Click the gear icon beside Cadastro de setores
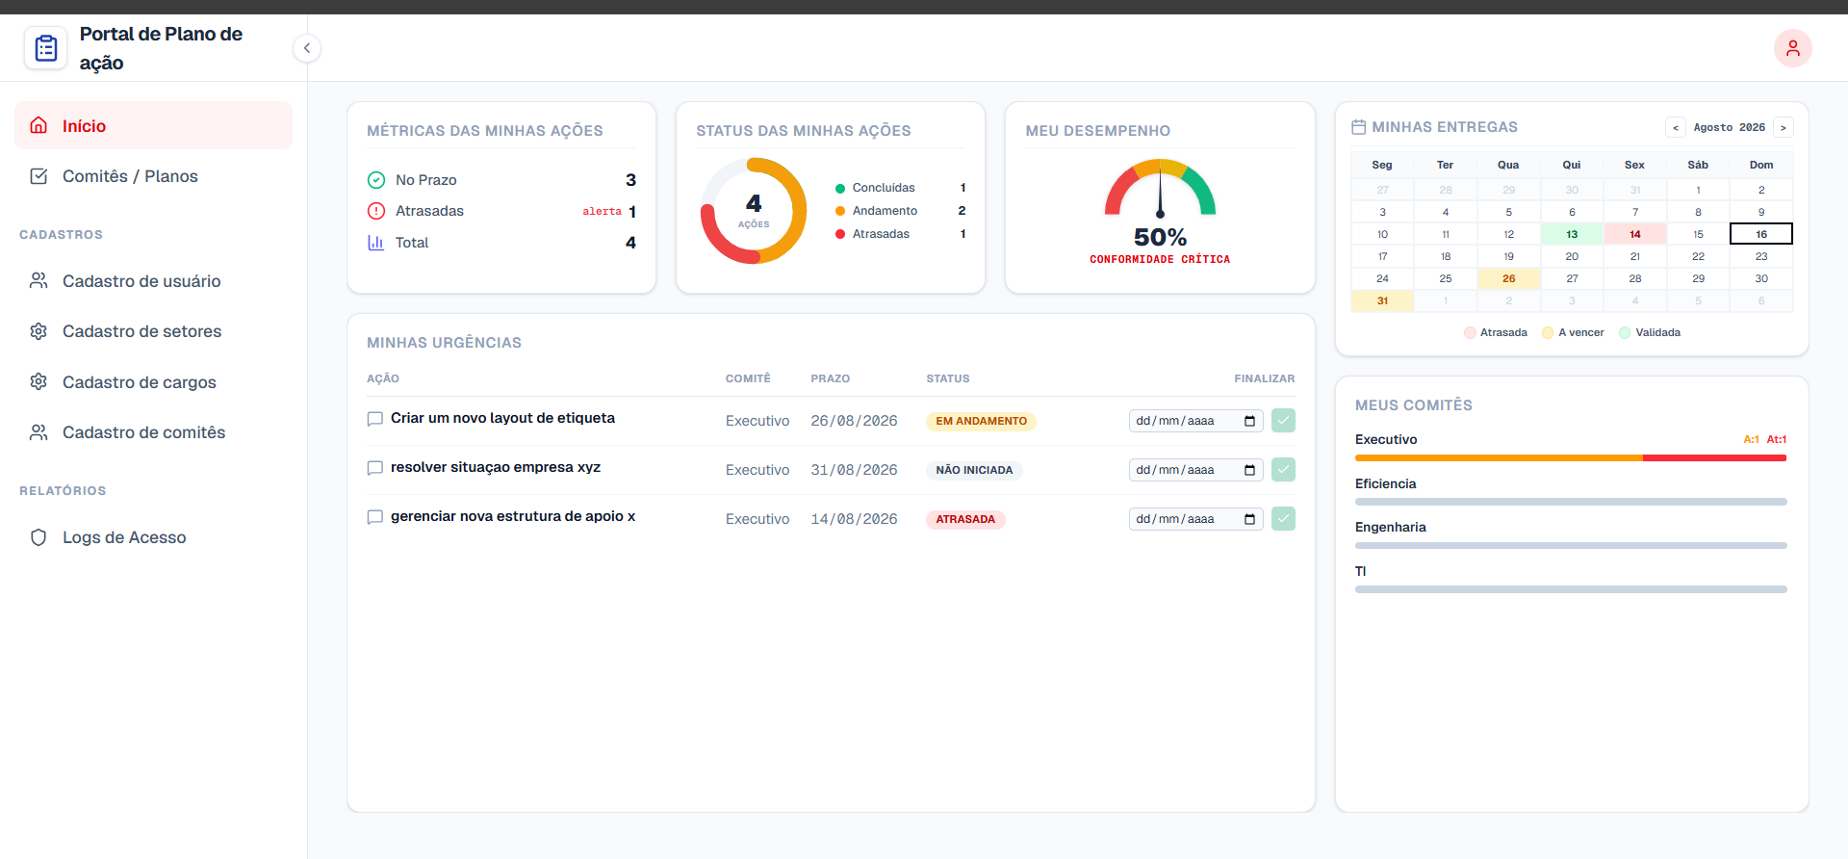1848x859 pixels. pyautogui.click(x=38, y=331)
